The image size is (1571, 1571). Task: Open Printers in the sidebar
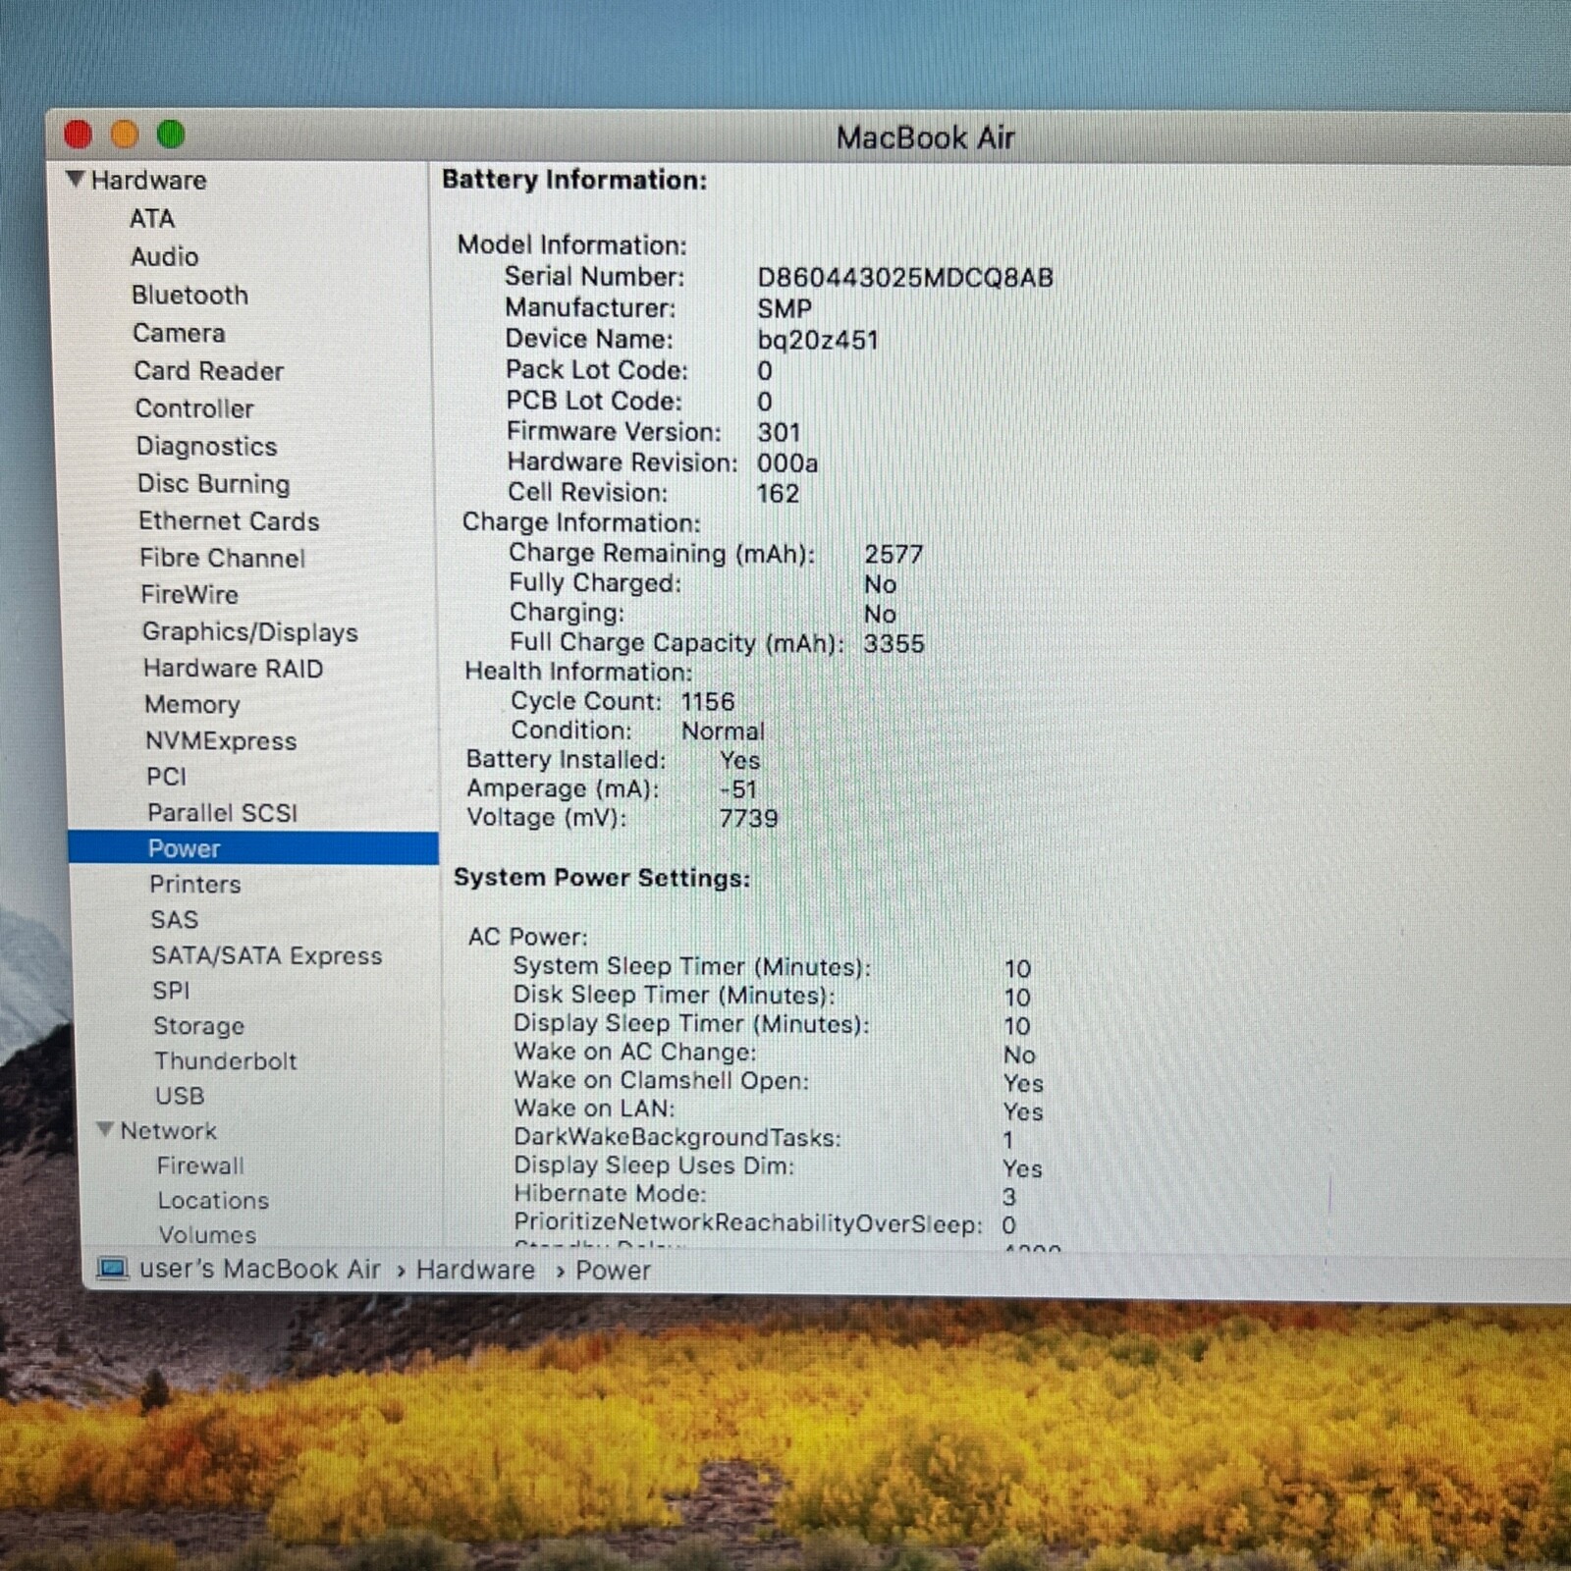195,884
